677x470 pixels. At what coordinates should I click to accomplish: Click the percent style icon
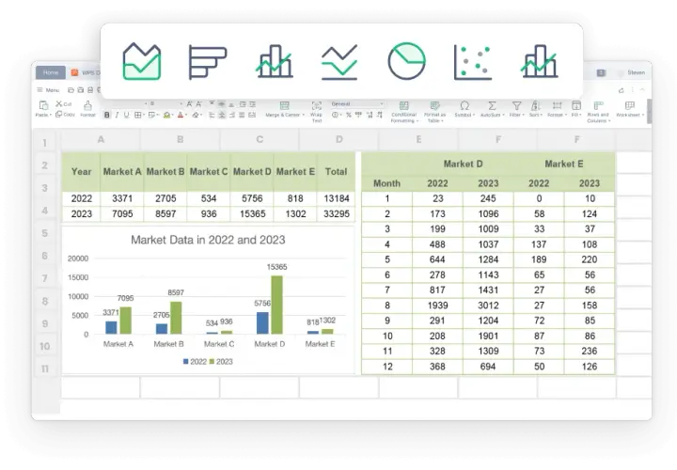click(349, 115)
